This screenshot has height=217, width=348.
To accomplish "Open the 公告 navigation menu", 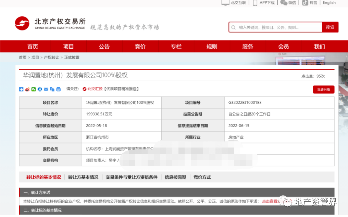I will [x=104, y=46].
